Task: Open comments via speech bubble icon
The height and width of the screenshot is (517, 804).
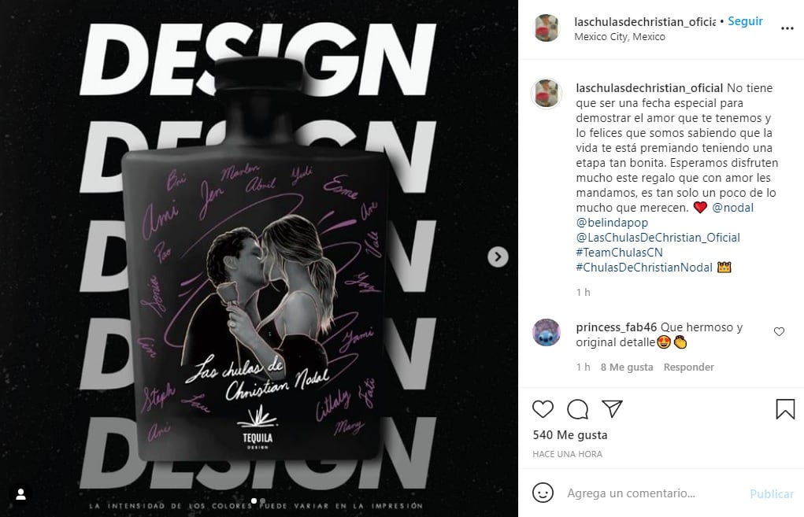Action: 577,409
